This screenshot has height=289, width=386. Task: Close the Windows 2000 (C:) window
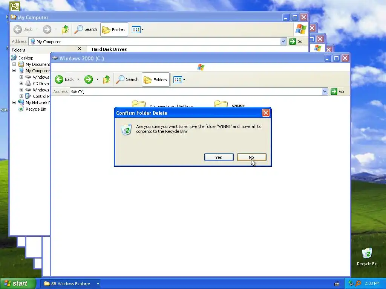point(345,58)
